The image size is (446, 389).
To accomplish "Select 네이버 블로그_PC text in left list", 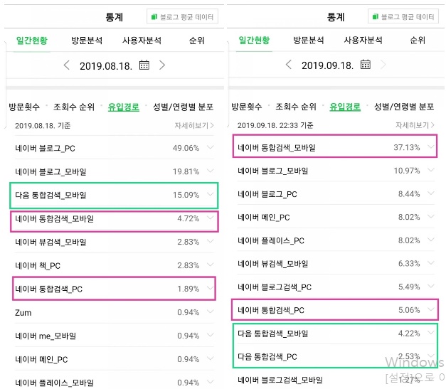I will 46,148.
